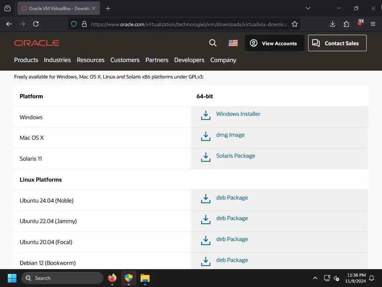Open the extensions puzzle icon
The width and height of the screenshot is (382, 287).
pyautogui.click(x=346, y=24)
